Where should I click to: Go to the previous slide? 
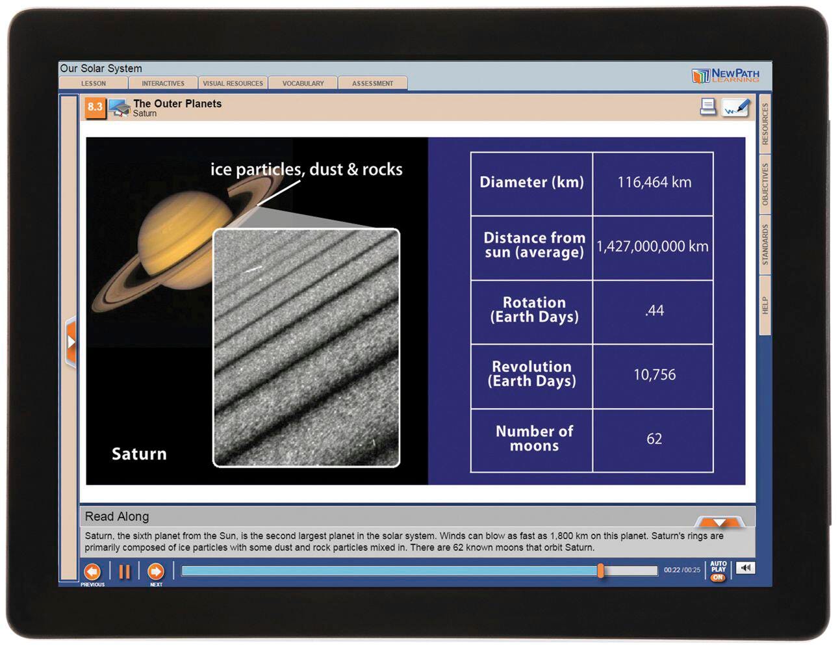tap(92, 571)
